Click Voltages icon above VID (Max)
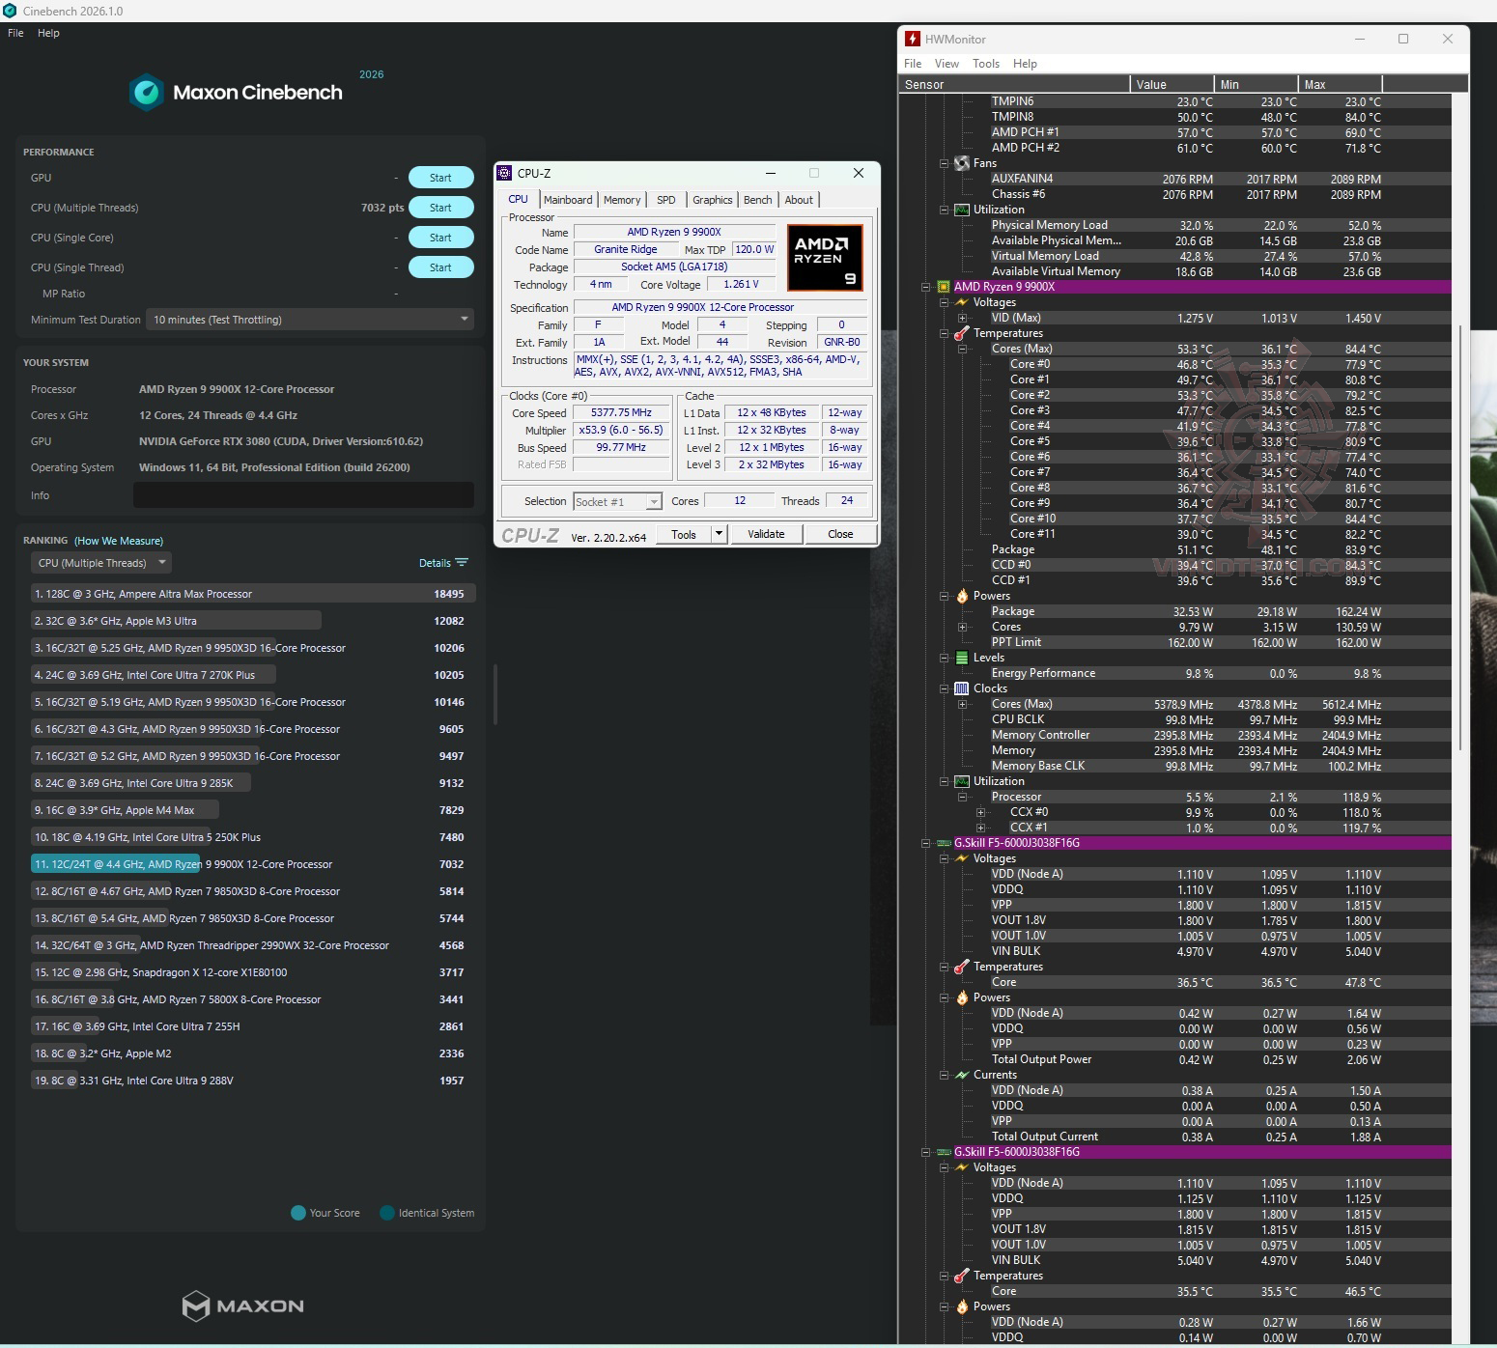The height and width of the screenshot is (1348, 1497). (962, 302)
